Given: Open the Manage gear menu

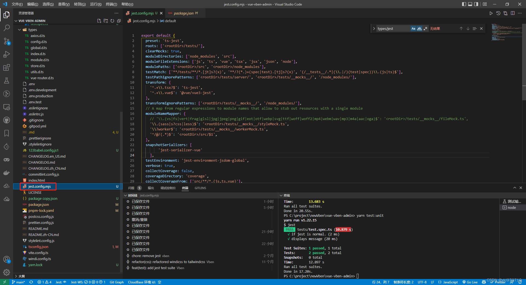Looking at the screenshot, I should pos(7,272).
